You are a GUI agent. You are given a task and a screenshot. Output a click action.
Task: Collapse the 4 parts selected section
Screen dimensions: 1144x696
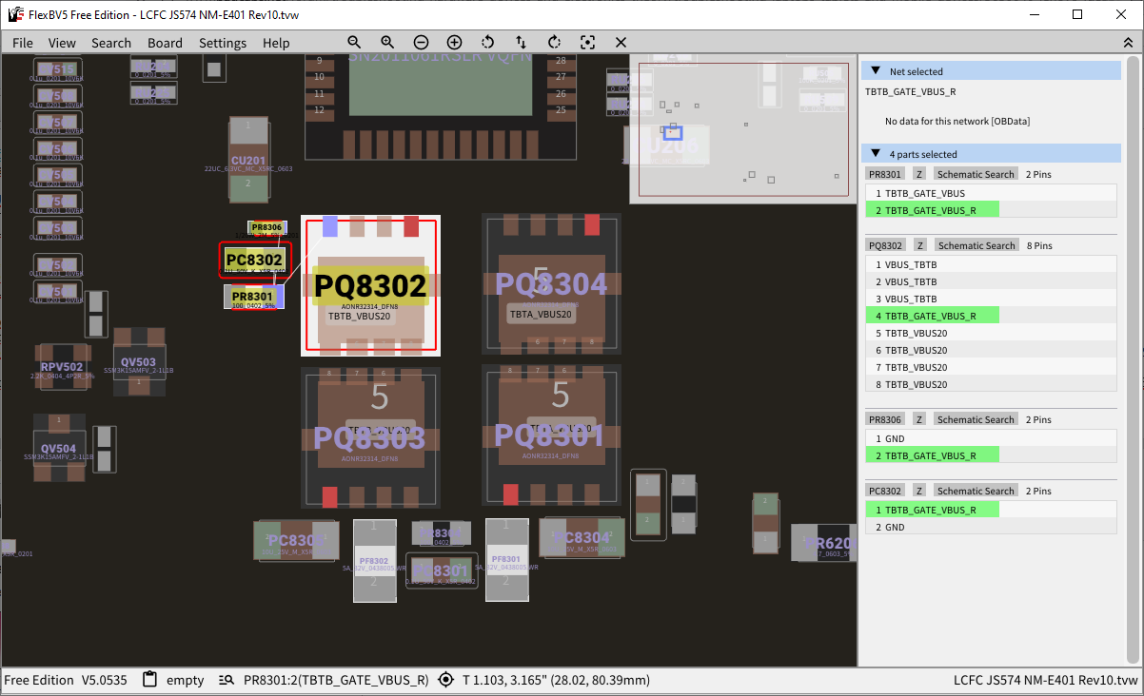[x=876, y=154]
